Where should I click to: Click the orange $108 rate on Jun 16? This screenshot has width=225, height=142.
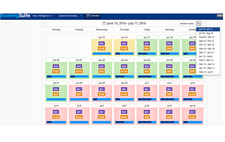pos(124,49)
